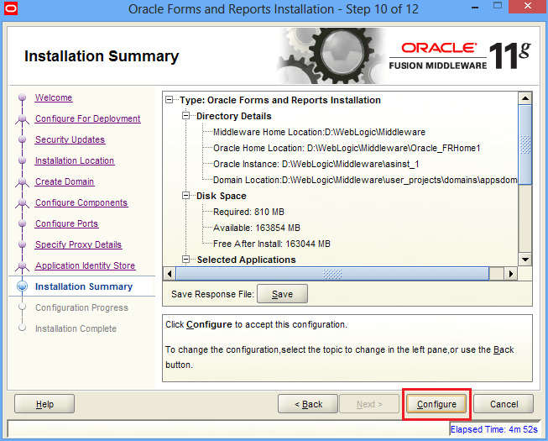Click the Installation Summary step bullet icon
548x441 pixels.
point(22,286)
